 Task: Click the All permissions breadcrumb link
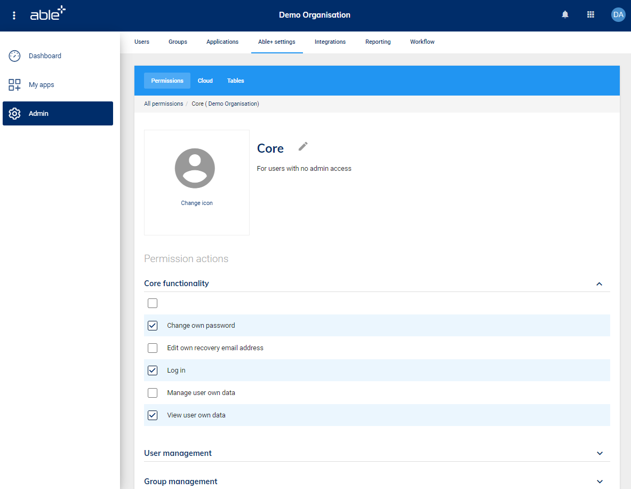[163, 104]
